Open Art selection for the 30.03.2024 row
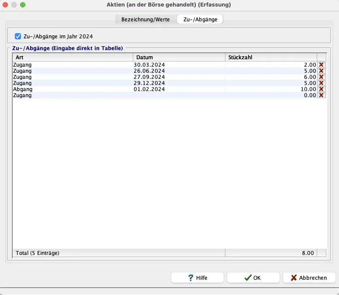Viewport: 339px width, 295px height. [72, 64]
